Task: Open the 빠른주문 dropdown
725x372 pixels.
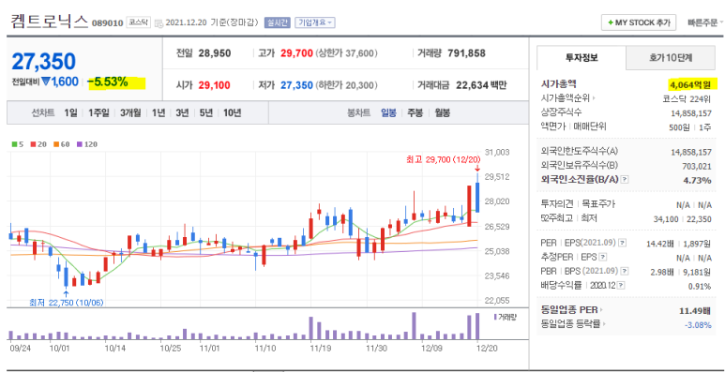Action: 705,22
